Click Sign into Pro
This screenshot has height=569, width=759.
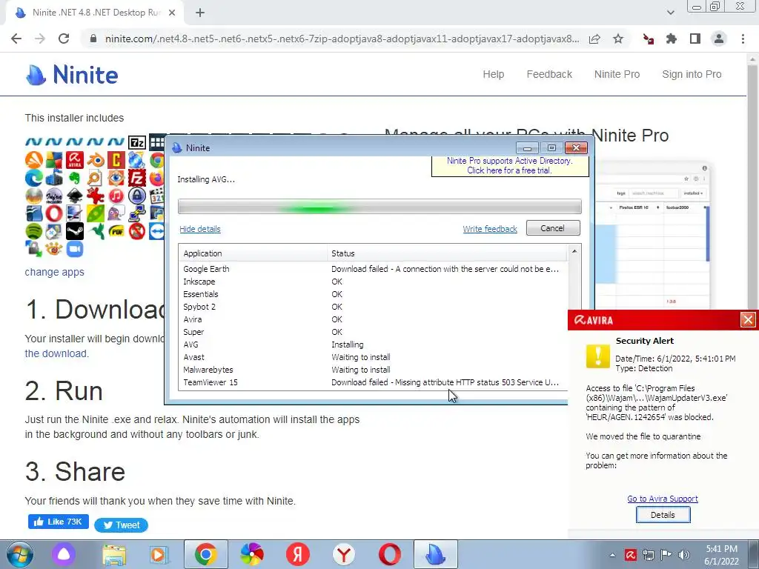click(692, 75)
